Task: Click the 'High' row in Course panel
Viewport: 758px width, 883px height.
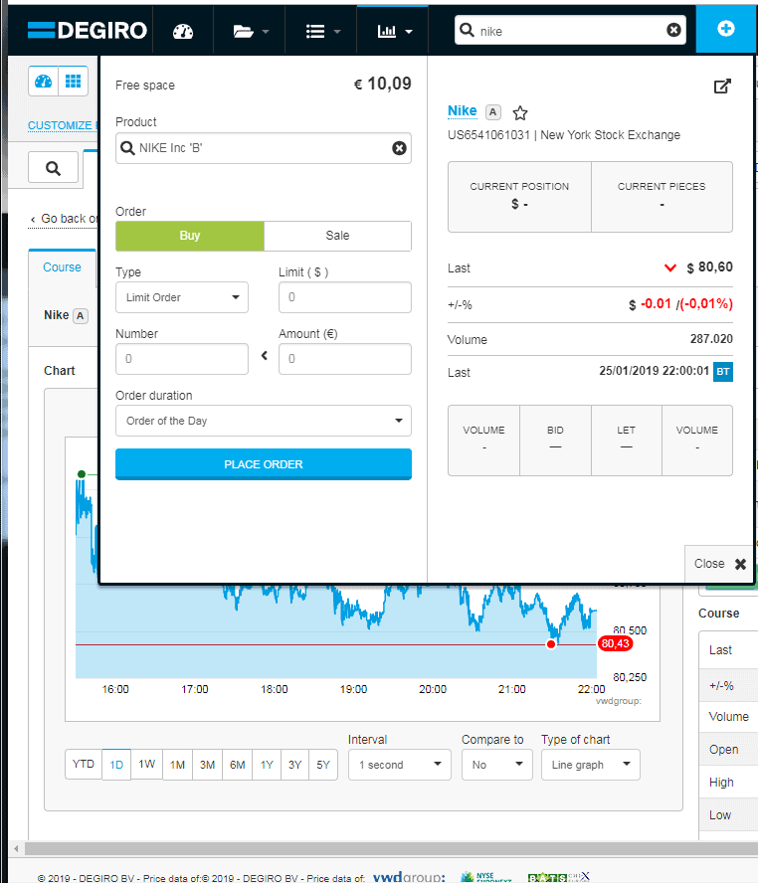Action: 728,783
